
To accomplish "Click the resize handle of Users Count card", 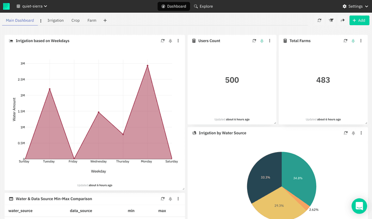I will (x=275, y=123).
